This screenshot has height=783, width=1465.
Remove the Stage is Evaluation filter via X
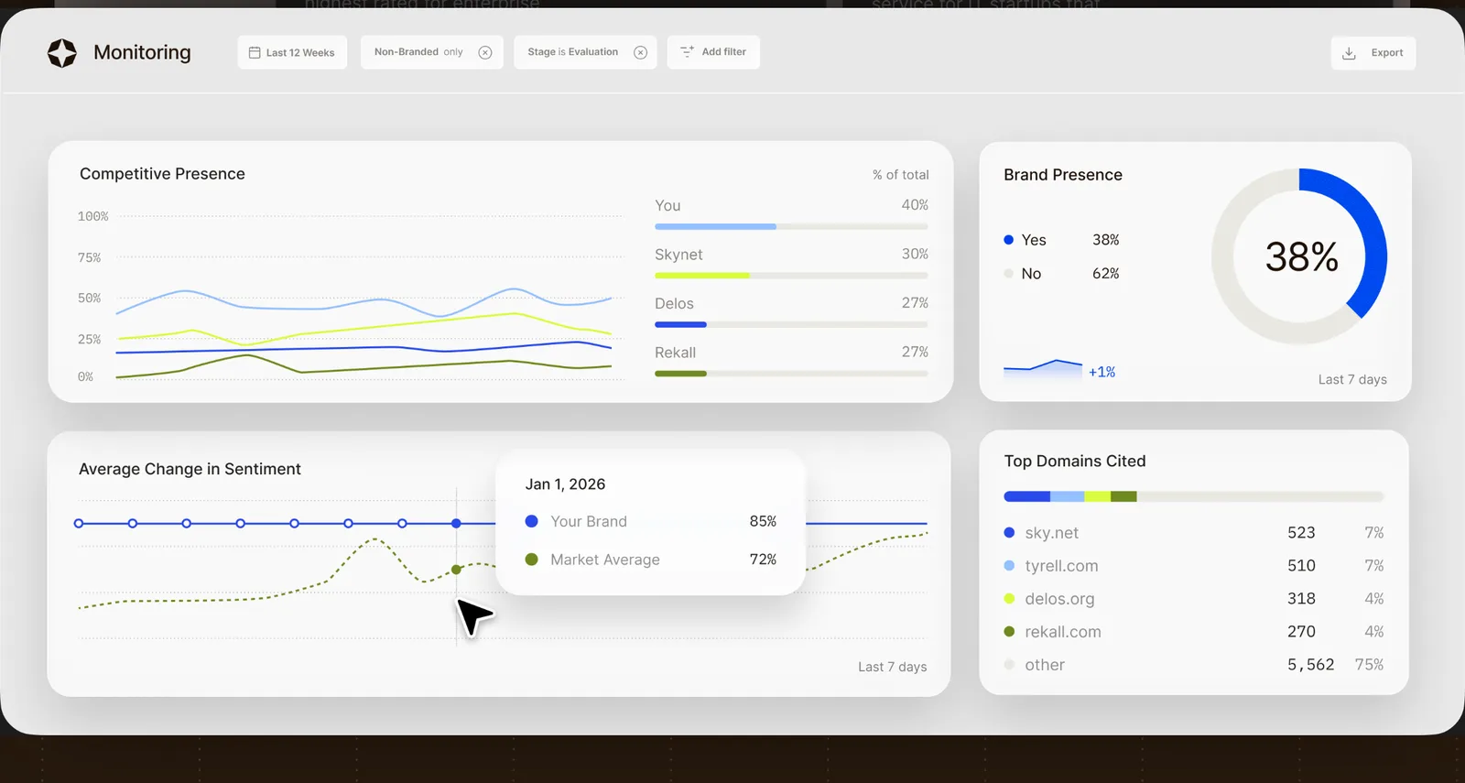click(641, 52)
